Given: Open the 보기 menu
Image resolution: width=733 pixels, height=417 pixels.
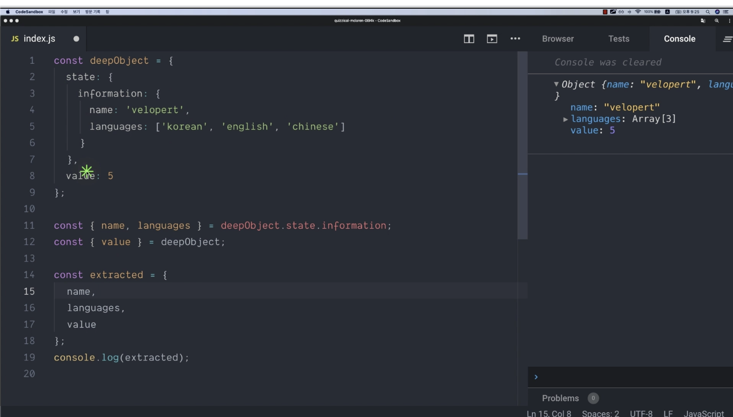Looking at the screenshot, I should 76,12.
